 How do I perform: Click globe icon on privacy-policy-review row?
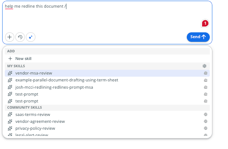[205, 128]
